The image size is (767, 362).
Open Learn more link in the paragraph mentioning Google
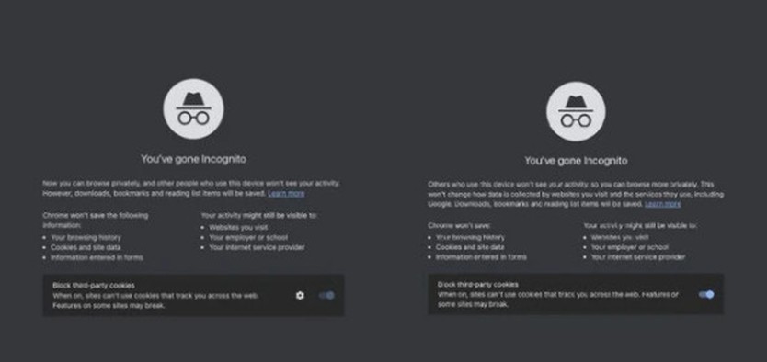(x=663, y=204)
